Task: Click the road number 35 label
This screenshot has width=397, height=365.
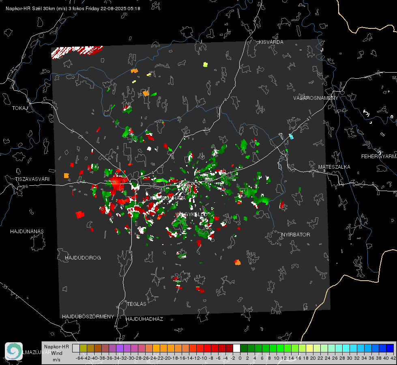Action: [5, 287]
